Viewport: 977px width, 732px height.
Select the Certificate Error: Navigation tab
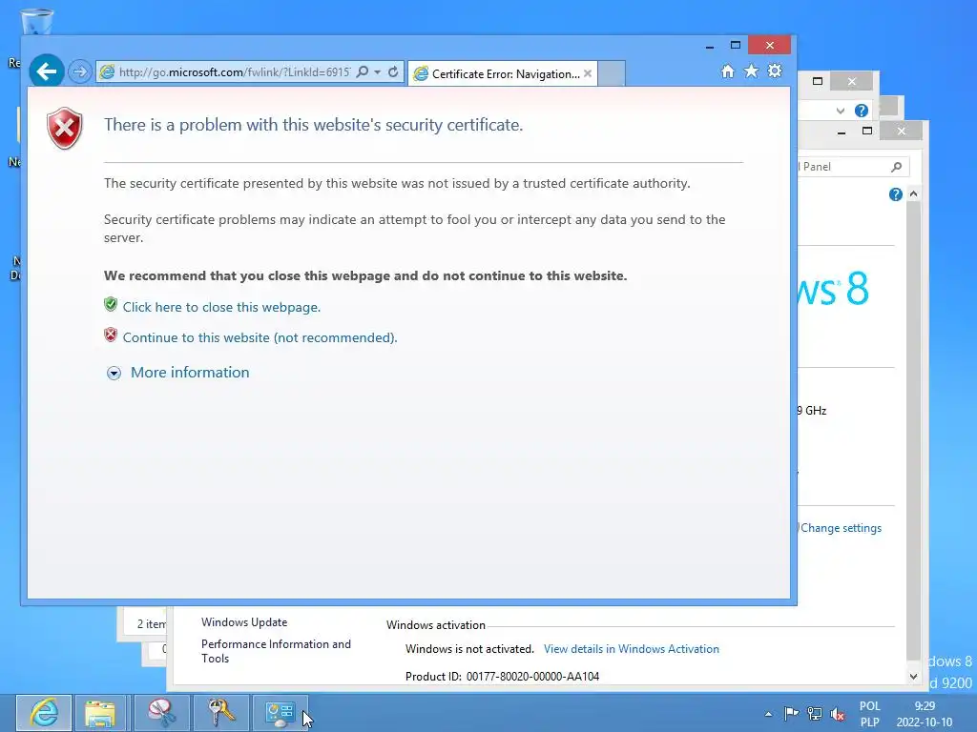point(504,74)
